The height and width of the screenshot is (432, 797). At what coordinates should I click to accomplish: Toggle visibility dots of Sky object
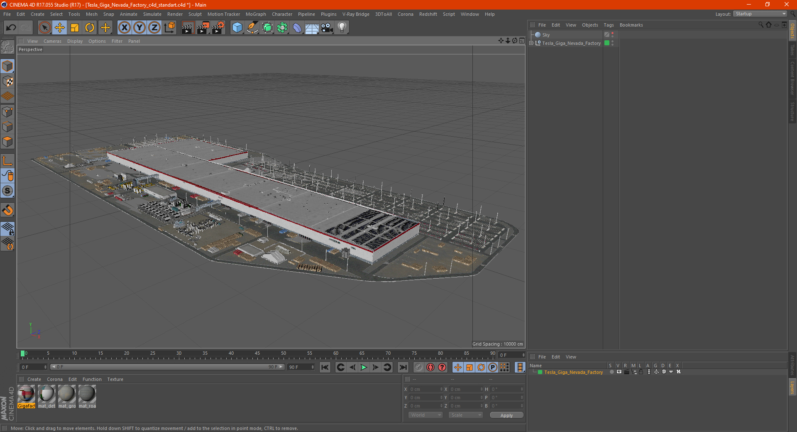613,35
